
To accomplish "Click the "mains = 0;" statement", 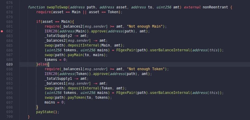I will tap(55, 102).
